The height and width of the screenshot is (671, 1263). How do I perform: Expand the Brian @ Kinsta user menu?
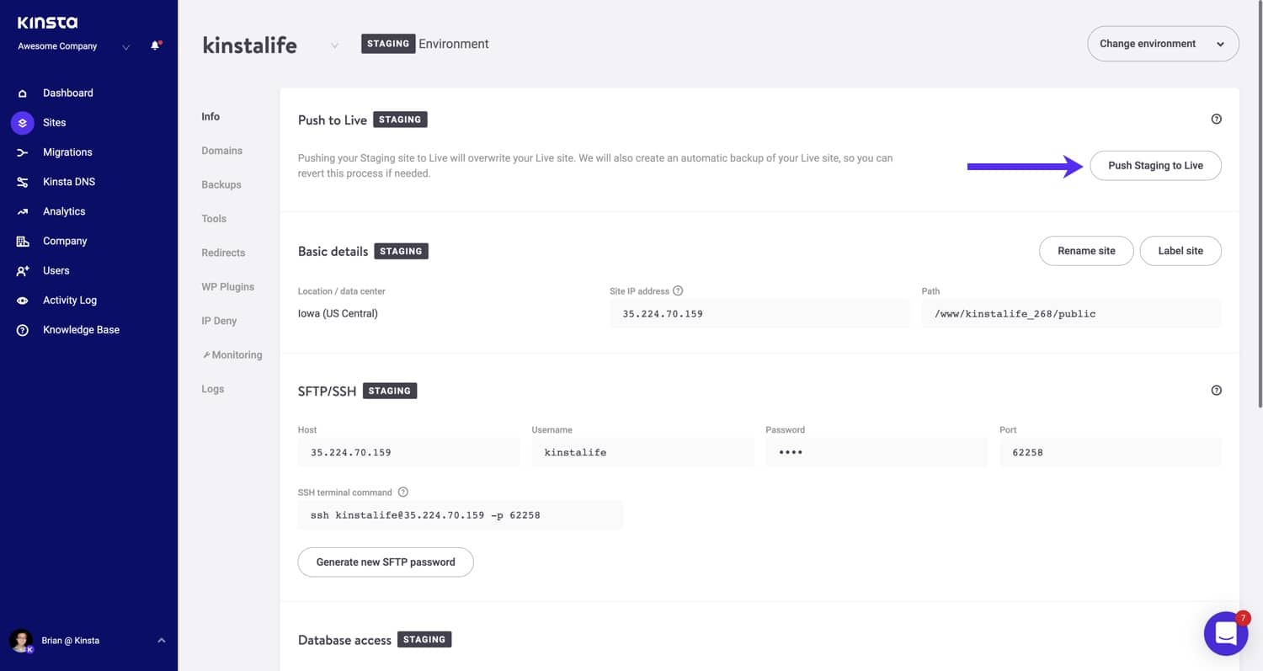click(162, 641)
